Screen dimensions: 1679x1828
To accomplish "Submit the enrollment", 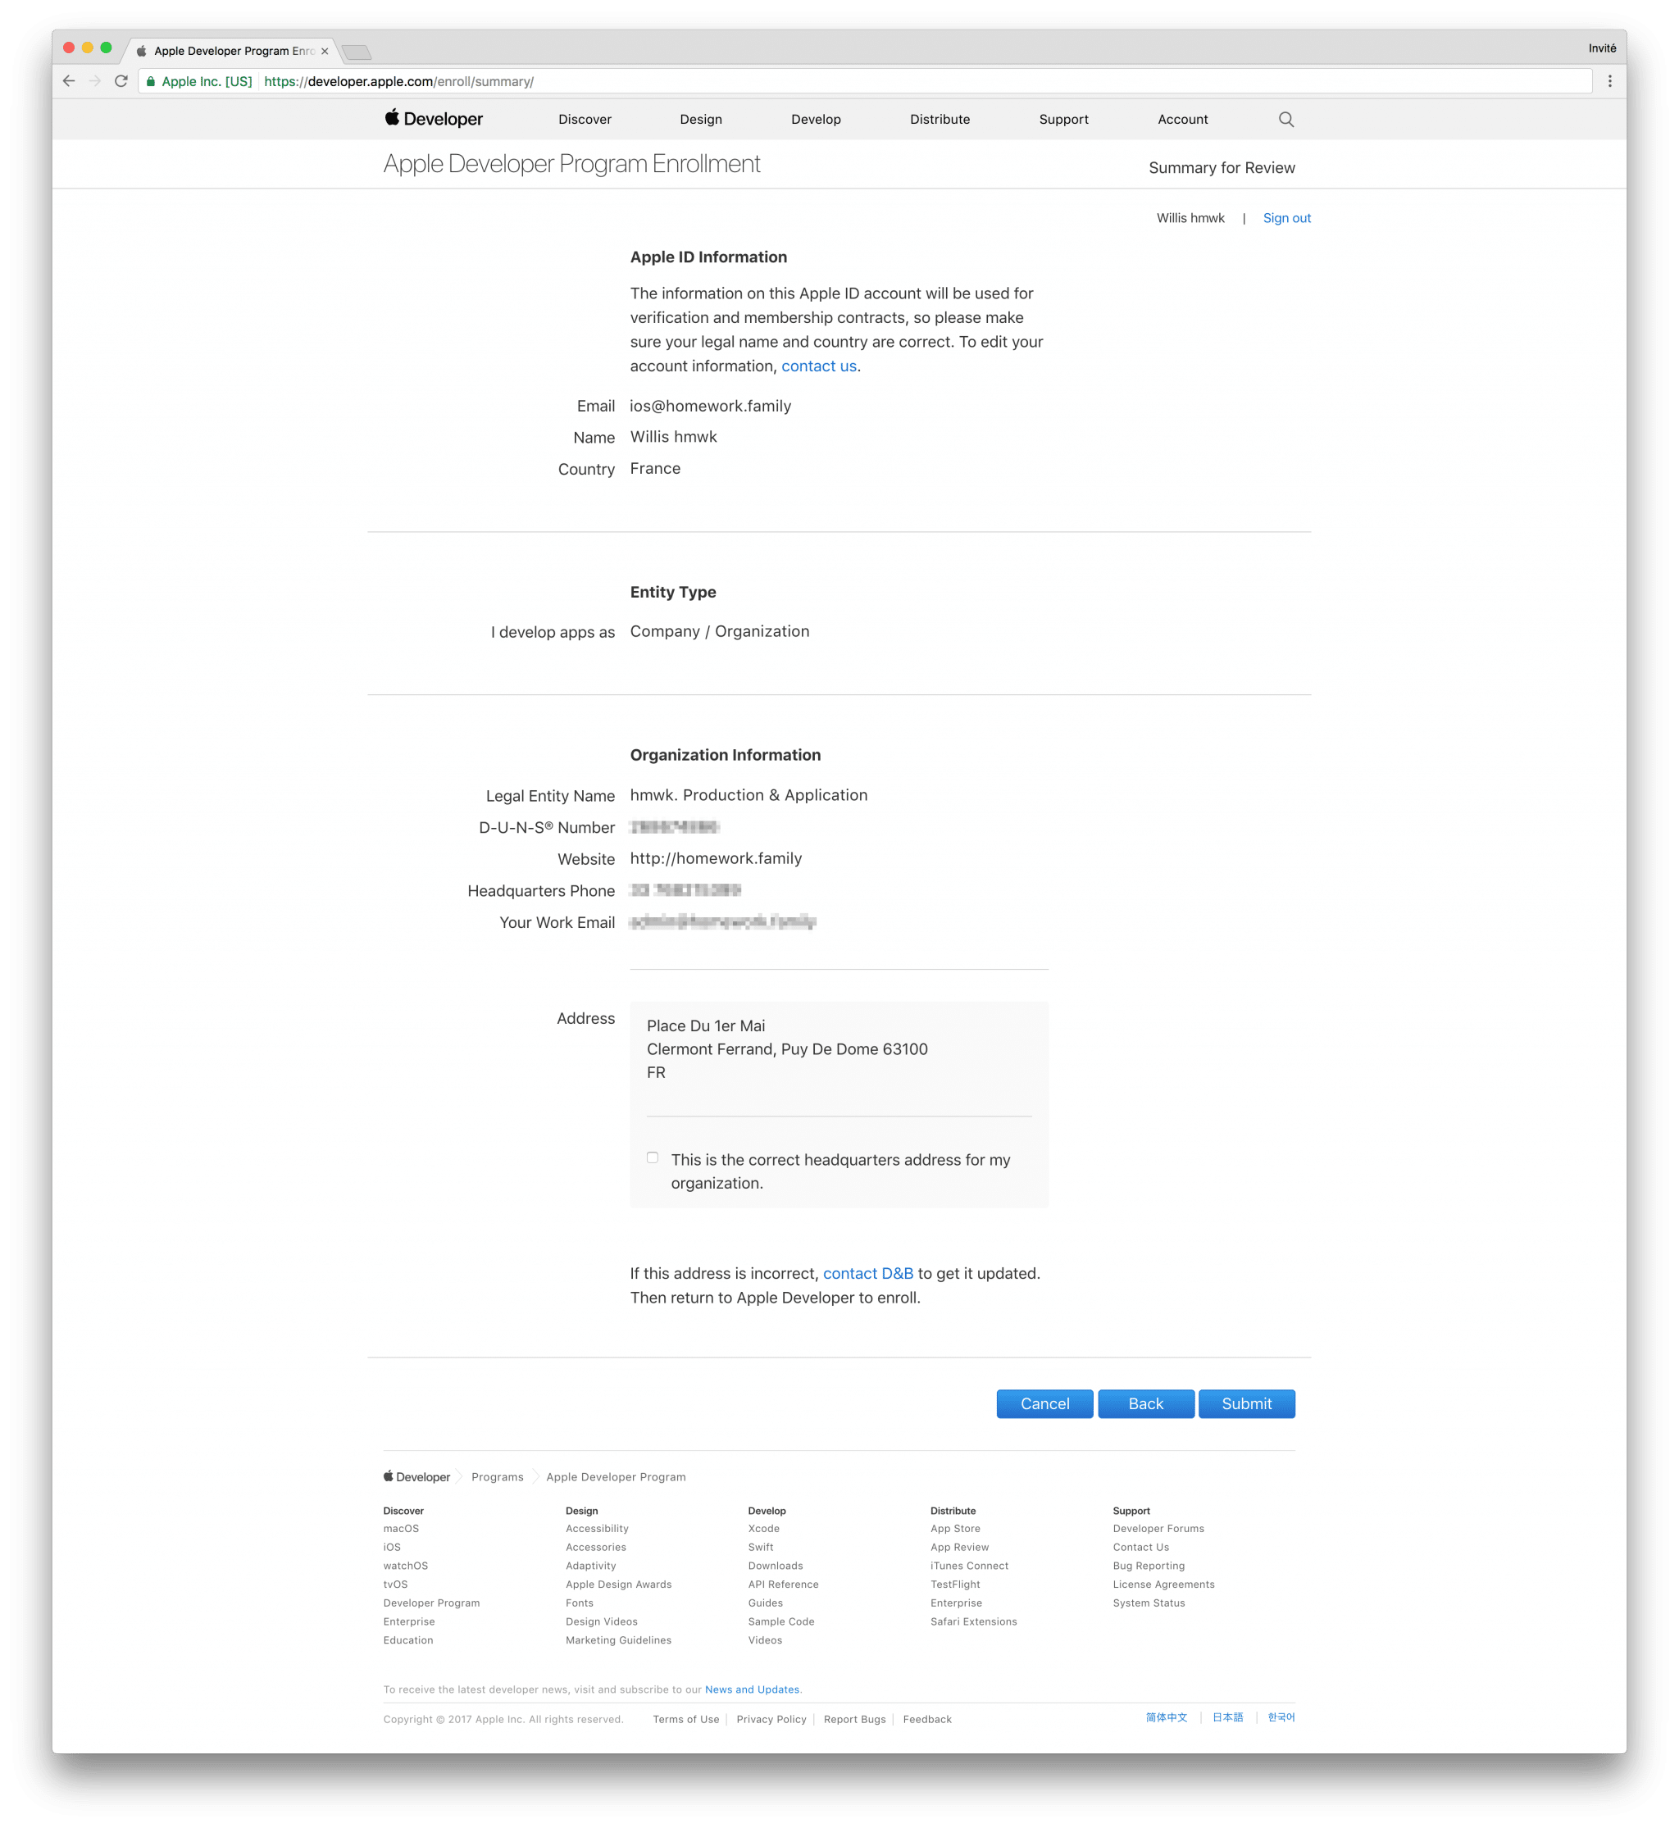I will pos(1246,1403).
